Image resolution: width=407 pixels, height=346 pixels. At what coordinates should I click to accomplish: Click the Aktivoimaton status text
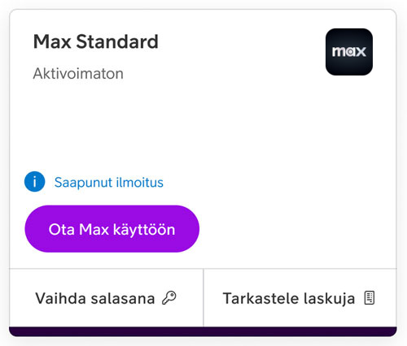pyautogui.click(x=78, y=73)
